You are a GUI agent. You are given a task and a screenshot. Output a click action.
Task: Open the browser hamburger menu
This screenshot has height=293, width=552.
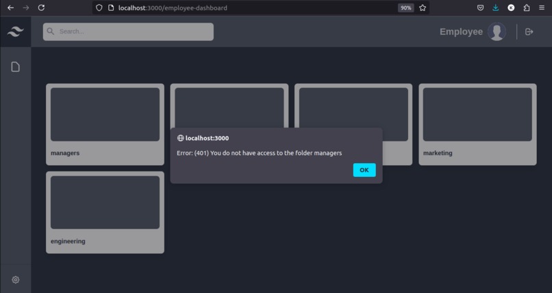[x=542, y=8]
